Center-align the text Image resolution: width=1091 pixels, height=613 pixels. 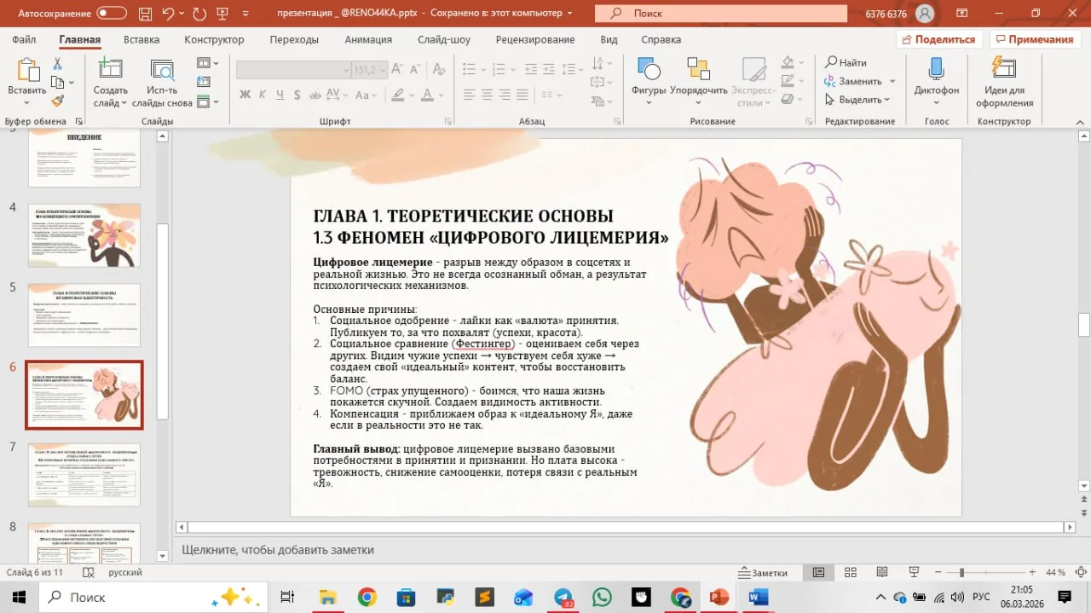coord(488,94)
